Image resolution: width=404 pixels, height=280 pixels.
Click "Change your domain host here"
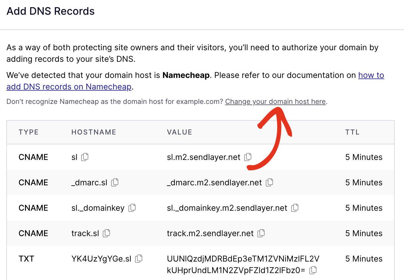pyautogui.click(x=275, y=102)
